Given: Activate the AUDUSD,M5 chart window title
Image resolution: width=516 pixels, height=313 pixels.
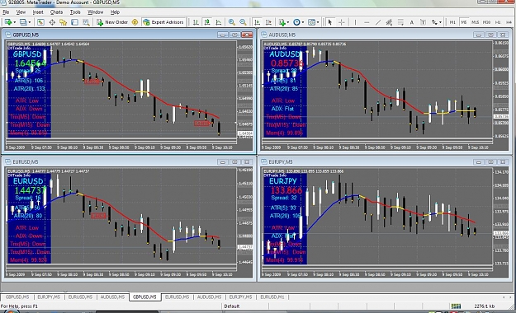Looking at the screenshot, I should pyautogui.click(x=282, y=35).
